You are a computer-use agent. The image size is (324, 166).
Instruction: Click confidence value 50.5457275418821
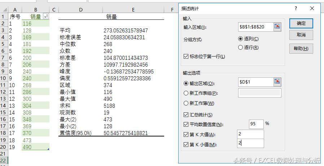point(133,133)
